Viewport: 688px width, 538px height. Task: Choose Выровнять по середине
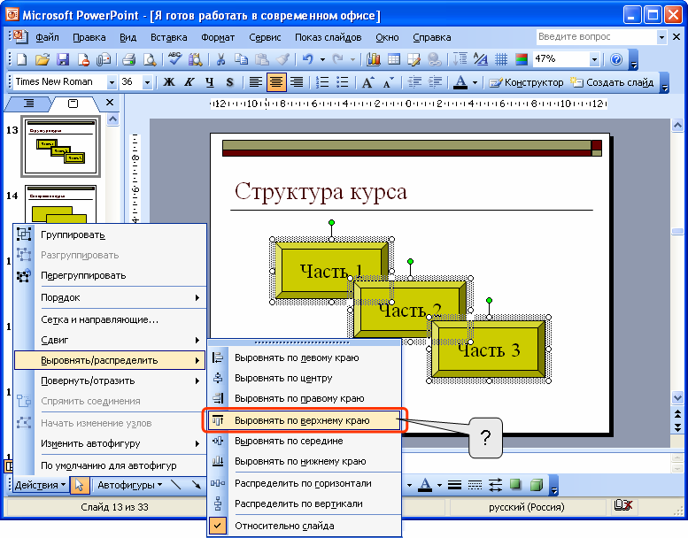(x=305, y=441)
